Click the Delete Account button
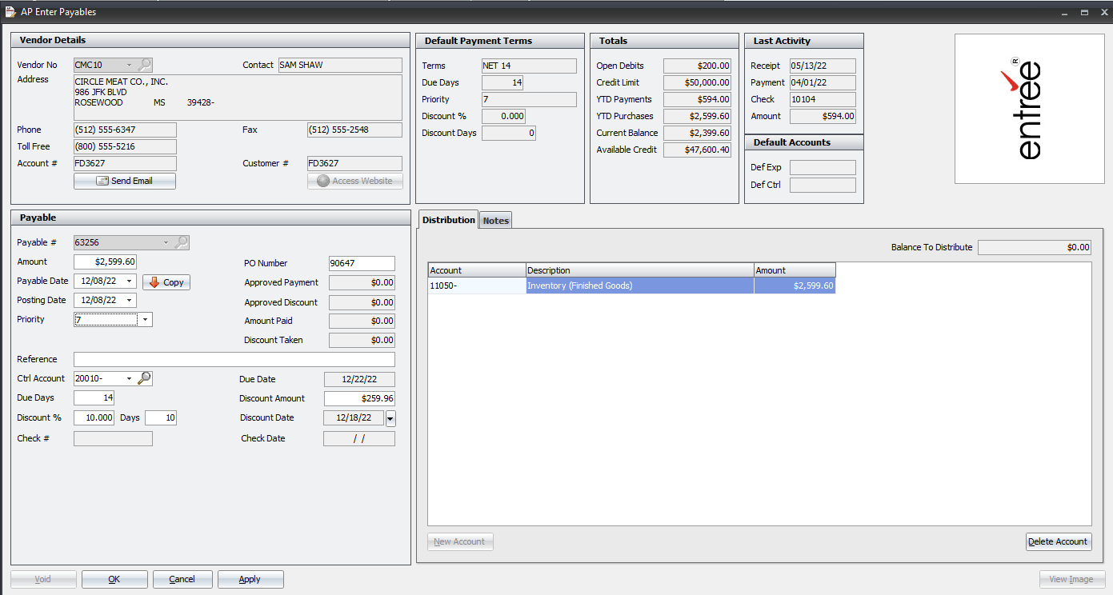The image size is (1113, 595). pyautogui.click(x=1059, y=541)
